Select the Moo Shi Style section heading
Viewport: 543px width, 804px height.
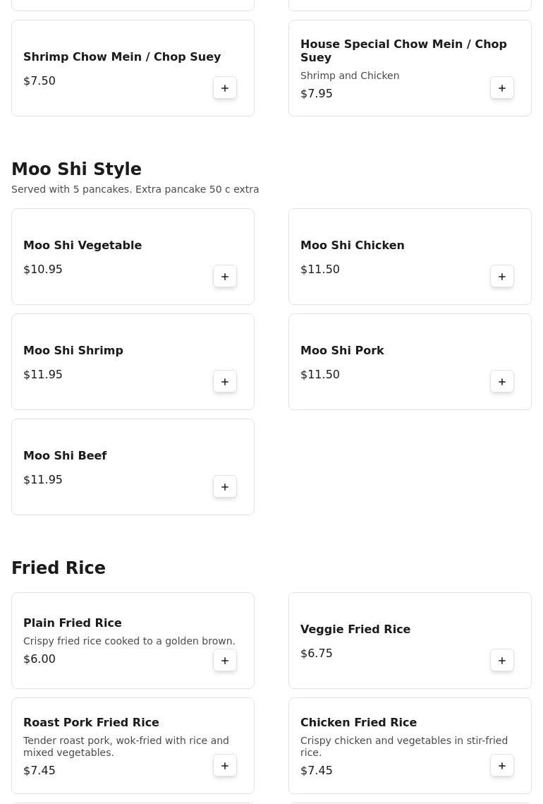76,169
